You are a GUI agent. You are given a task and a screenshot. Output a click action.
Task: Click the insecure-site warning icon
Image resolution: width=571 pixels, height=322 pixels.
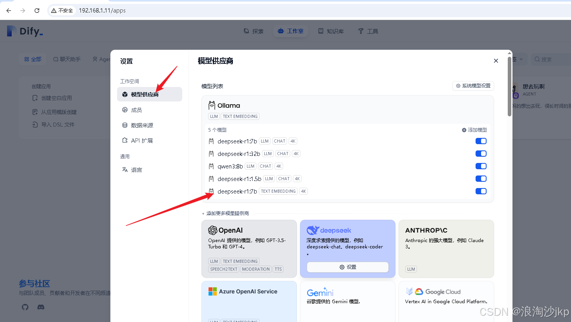pyautogui.click(x=54, y=11)
